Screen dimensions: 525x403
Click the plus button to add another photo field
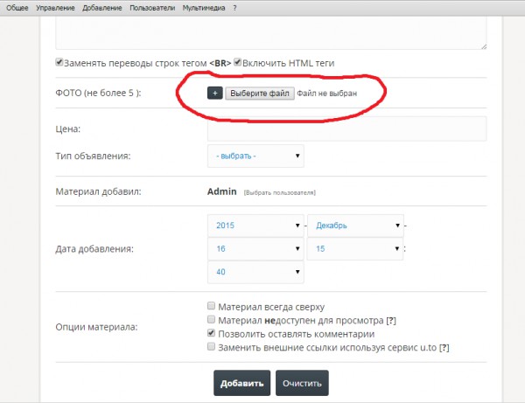tap(215, 93)
